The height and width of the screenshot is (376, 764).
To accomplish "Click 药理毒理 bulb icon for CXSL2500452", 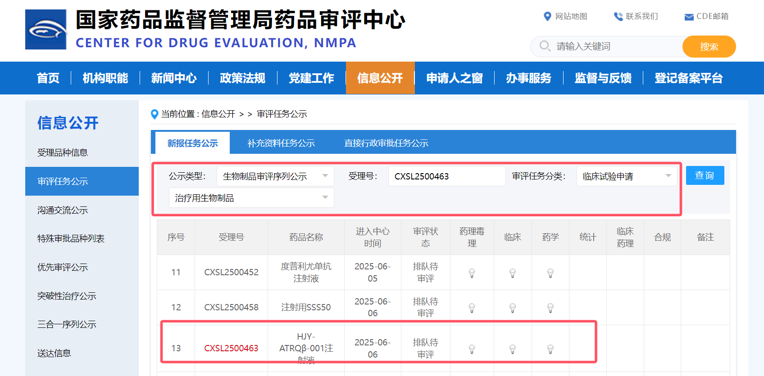I will (x=472, y=273).
